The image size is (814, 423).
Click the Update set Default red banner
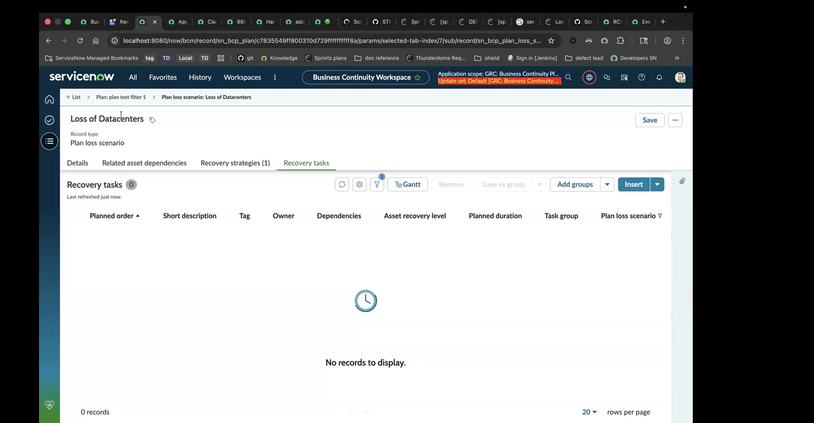click(499, 81)
